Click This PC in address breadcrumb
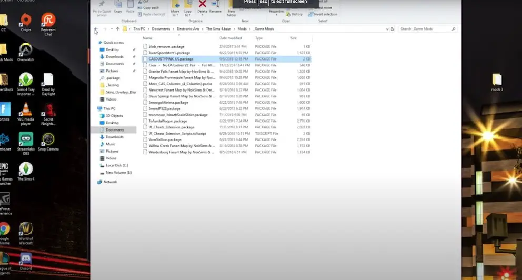This screenshot has width=522, height=280. point(139,29)
